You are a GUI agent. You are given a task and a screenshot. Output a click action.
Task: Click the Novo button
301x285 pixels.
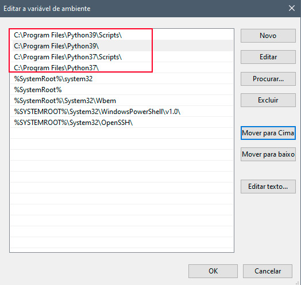268,36
